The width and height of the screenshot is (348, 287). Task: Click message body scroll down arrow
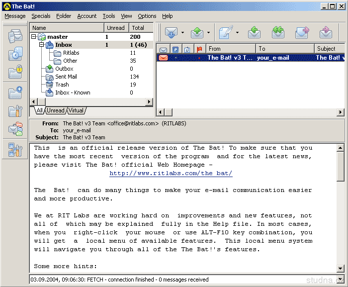pyautogui.click(x=340, y=268)
